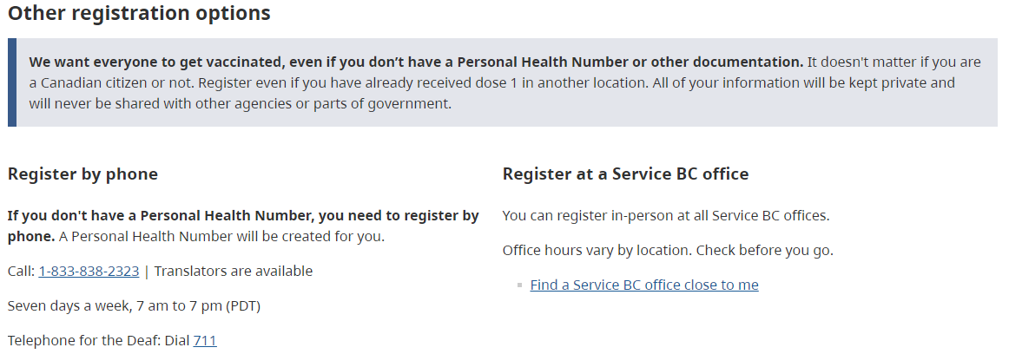Click the 'Check before you go' text
This screenshot has height=354, width=1009.
point(764,250)
